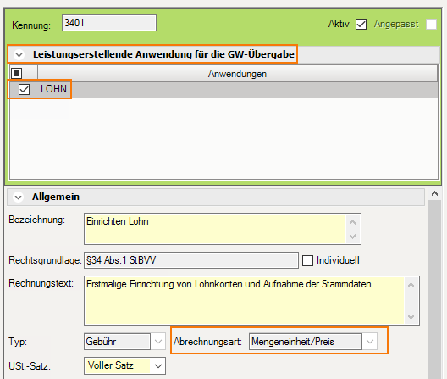The height and width of the screenshot is (379, 447).
Task: Click the panel's scroll-up arrow at right
Action: [x=434, y=194]
